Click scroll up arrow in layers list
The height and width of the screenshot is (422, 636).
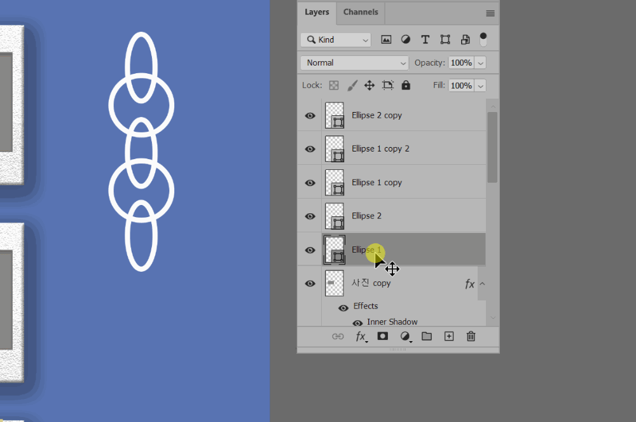point(494,106)
